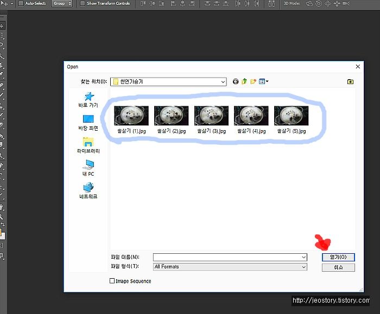The width and height of the screenshot is (380, 314).
Task: Select the Hand tool in tools panel
Action: pyautogui.click(x=2, y=207)
